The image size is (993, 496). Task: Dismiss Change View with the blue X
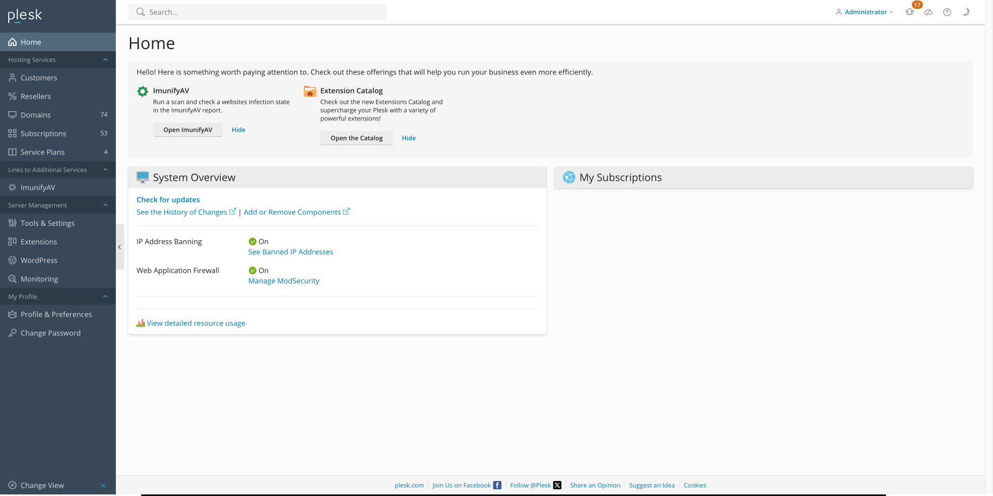click(103, 486)
